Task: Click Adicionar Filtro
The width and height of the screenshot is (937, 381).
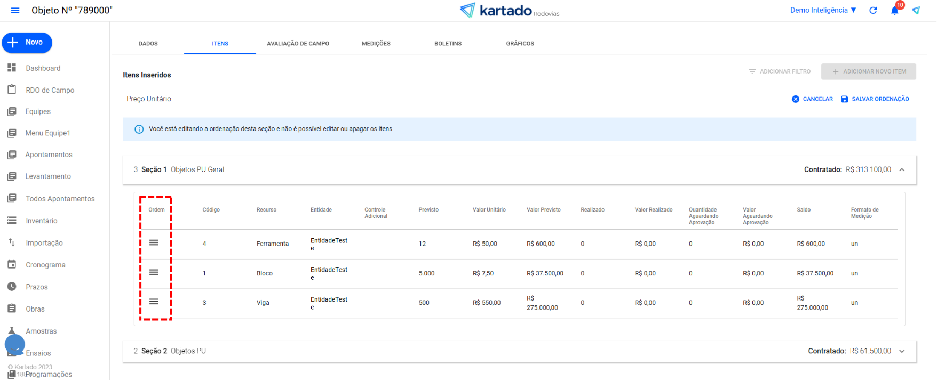Action: [x=780, y=71]
